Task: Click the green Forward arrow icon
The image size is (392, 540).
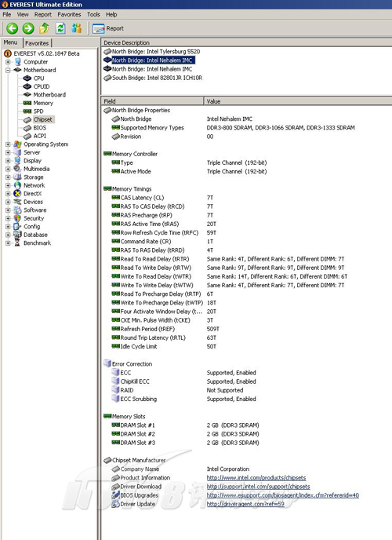Action: pyautogui.click(x=28, y=28)
